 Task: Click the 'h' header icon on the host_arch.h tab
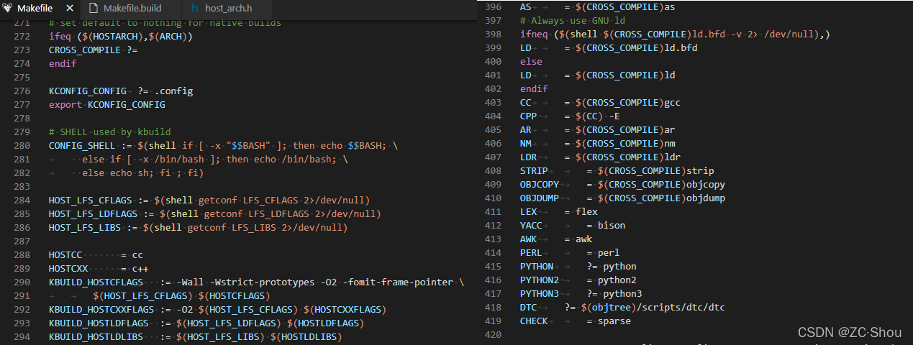(x=196, y=8)
